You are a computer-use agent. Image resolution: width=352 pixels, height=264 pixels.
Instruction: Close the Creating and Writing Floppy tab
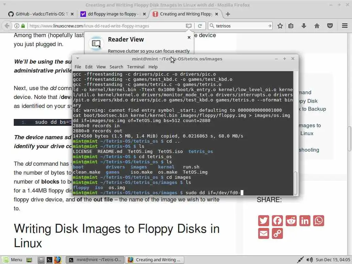click(217, 14)
